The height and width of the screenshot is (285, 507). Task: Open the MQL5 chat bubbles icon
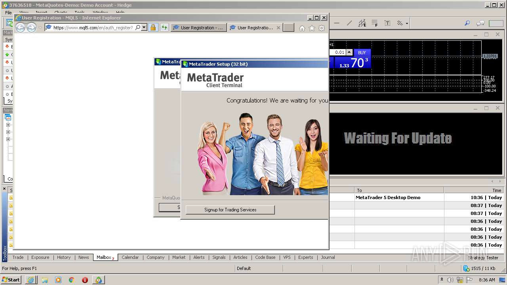pos(480,23)
